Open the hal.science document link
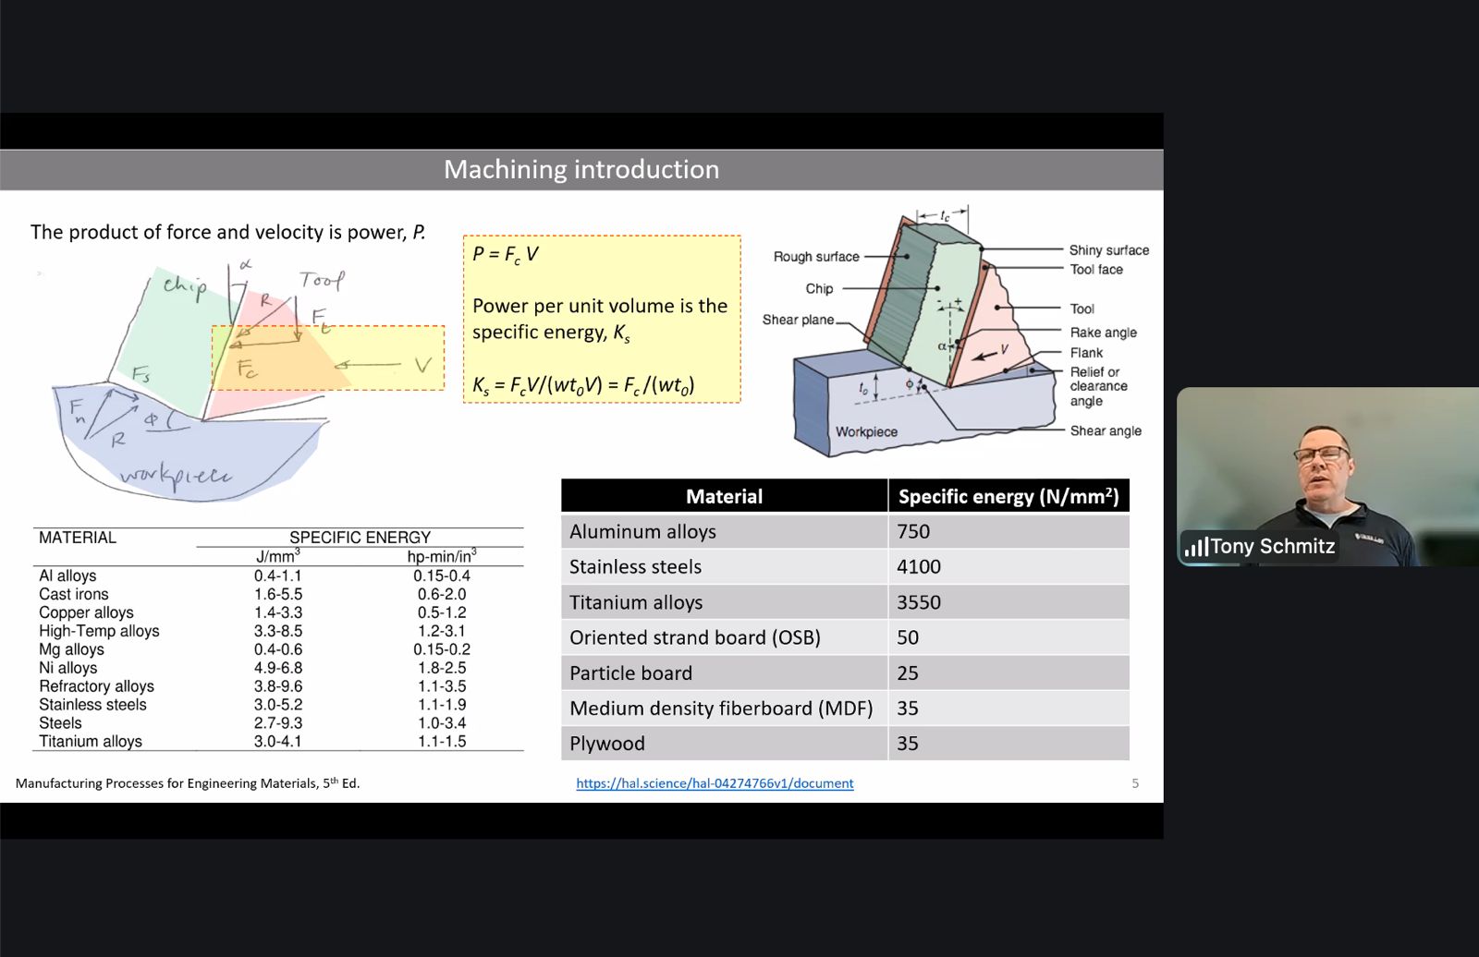1479x957 pixels. point(715,783)
